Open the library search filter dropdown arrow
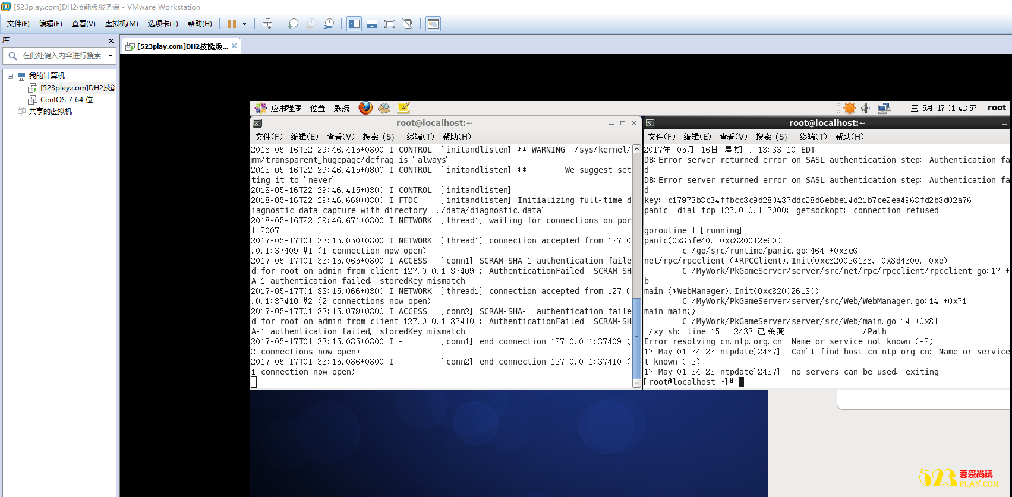 pos(111,56)
